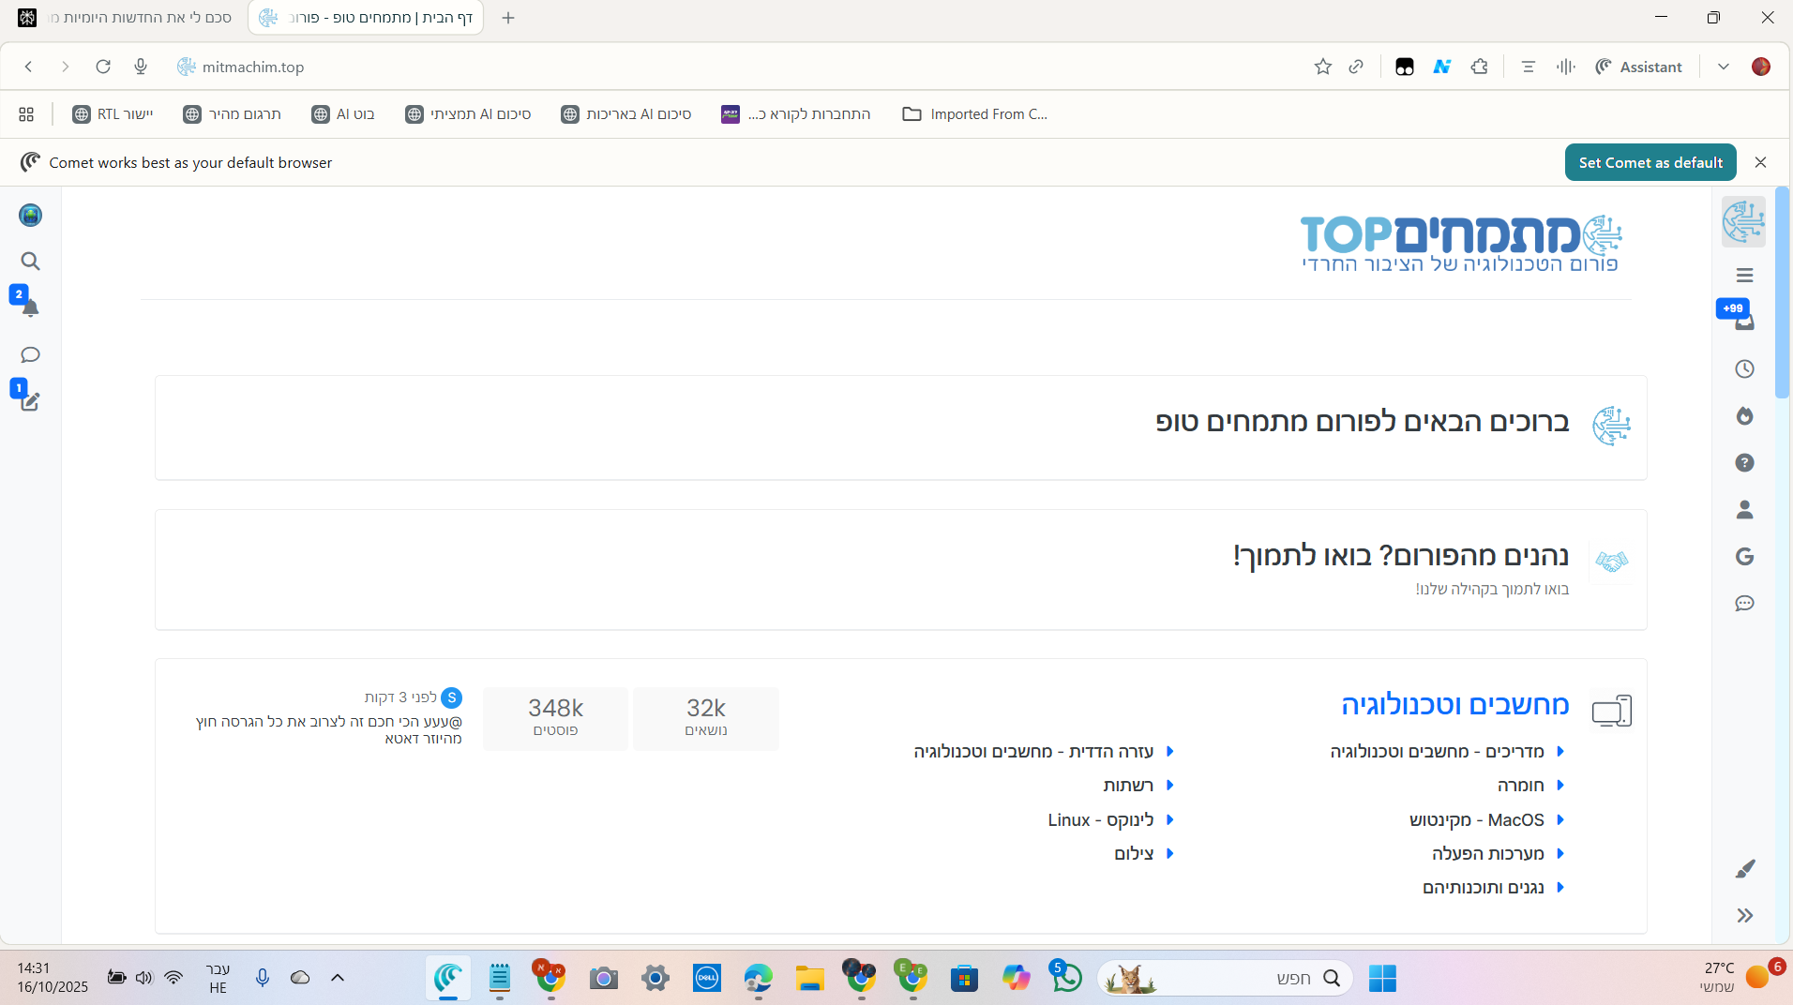Viewport: 1793px width, 1005px height.
Task: Click the help question mark icon
Action: (x=1744, y=463)
